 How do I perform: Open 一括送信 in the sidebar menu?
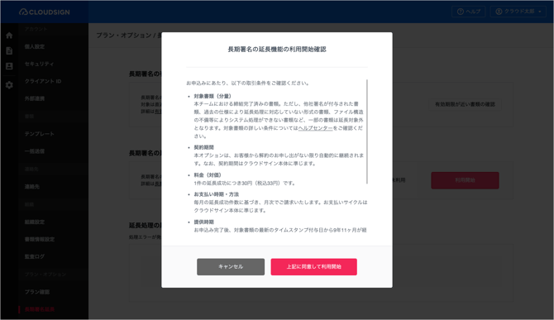point(35,151)
